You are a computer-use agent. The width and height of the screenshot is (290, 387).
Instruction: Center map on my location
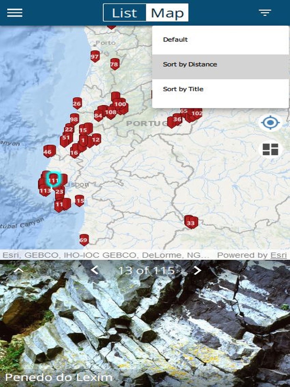[270, 123]
